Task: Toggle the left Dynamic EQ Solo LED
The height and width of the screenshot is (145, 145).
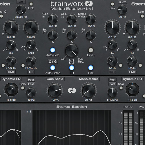Action: (x=23, y=88)
